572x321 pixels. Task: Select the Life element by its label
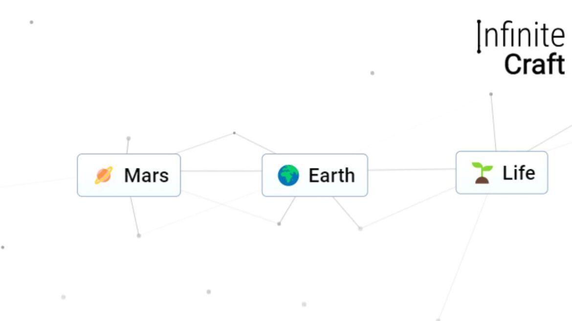pyautogui.click(x=518, y=173)
